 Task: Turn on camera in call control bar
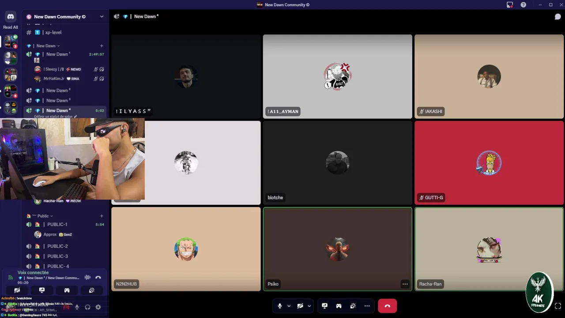[300, 306]
